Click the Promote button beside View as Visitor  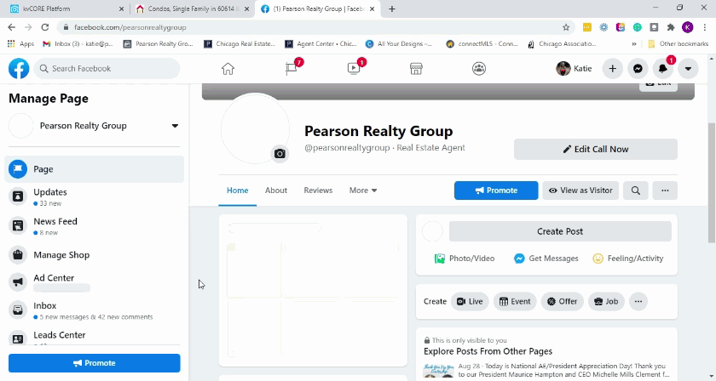pos(496,190)
